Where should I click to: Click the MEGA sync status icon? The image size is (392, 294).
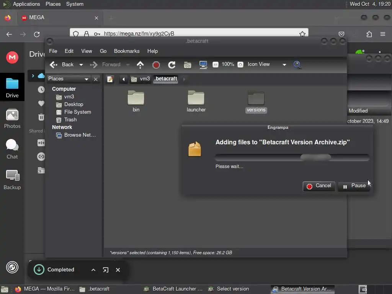[x=12, y=267]
